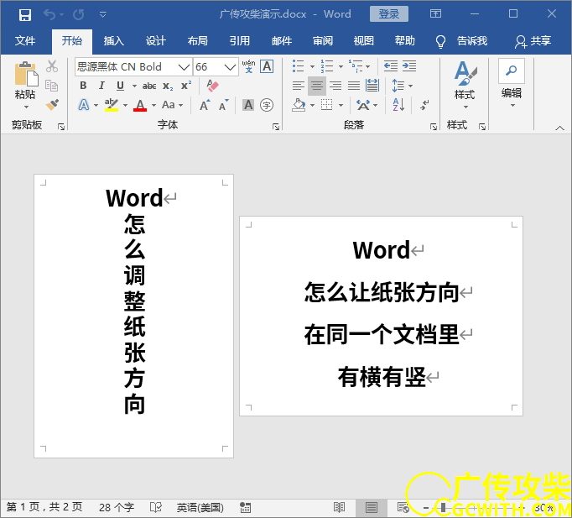572x518 pixels.
Task: Decrease paragraph indent
Action: [x=391, y=66]
